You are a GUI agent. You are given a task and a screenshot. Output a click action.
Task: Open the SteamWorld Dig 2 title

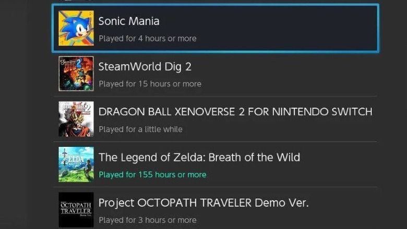(x=145, y=67)
